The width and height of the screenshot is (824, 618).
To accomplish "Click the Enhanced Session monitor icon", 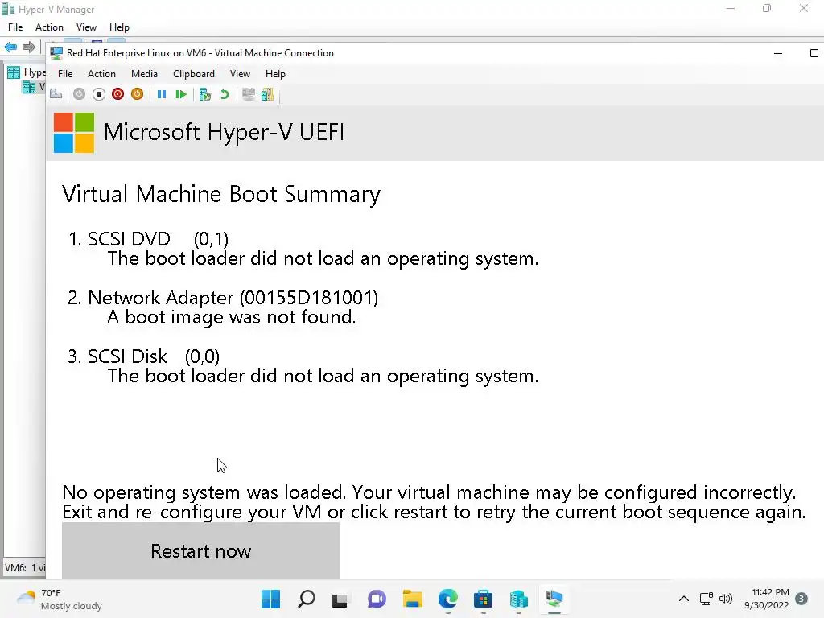I will pos(249,94).
